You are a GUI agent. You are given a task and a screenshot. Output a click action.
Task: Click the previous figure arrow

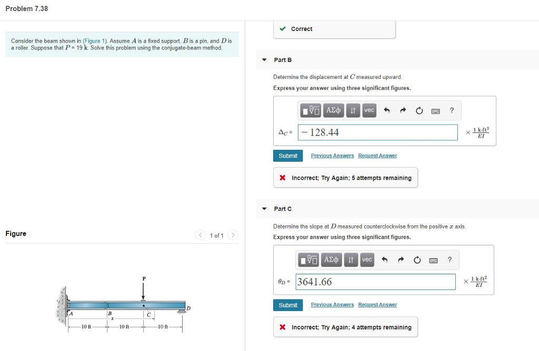[x=200, y=235]
